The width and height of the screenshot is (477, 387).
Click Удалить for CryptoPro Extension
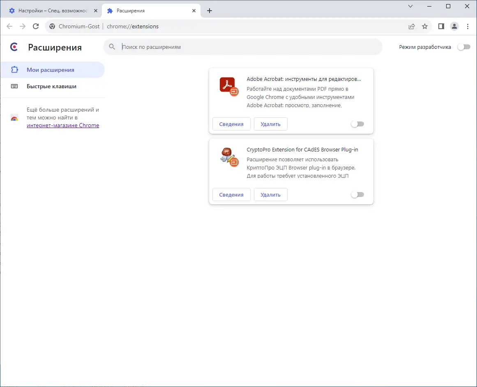click(270, 195)
